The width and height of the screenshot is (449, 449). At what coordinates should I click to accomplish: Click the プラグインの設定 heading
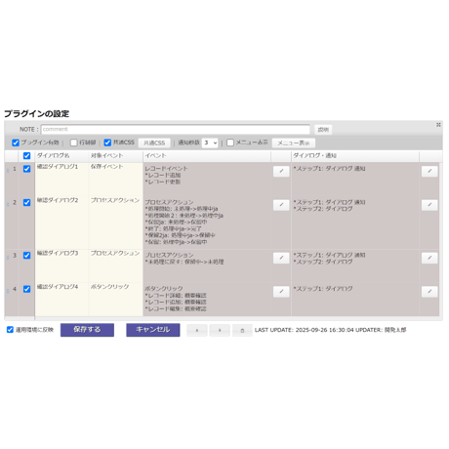pos(36,113)
